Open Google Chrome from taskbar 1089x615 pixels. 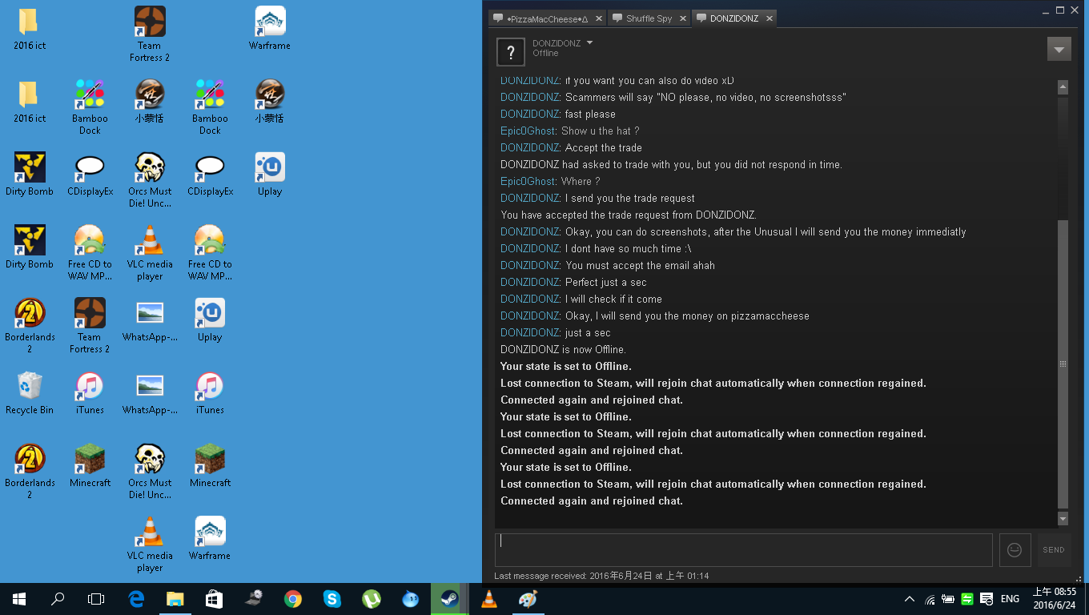pos(293,598)
